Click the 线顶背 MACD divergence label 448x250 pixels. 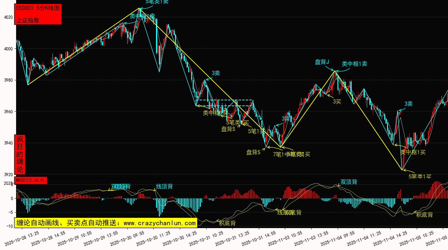pos(164,186)
